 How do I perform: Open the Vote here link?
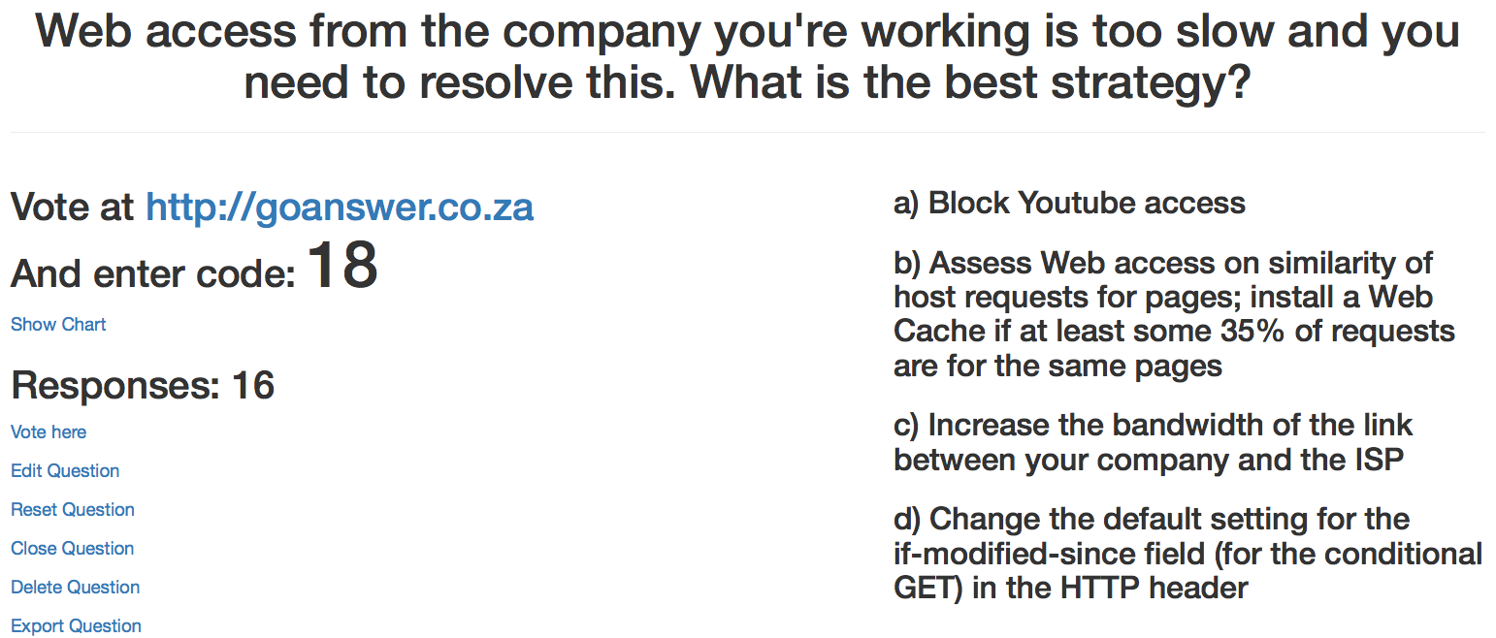click(49, 431)
